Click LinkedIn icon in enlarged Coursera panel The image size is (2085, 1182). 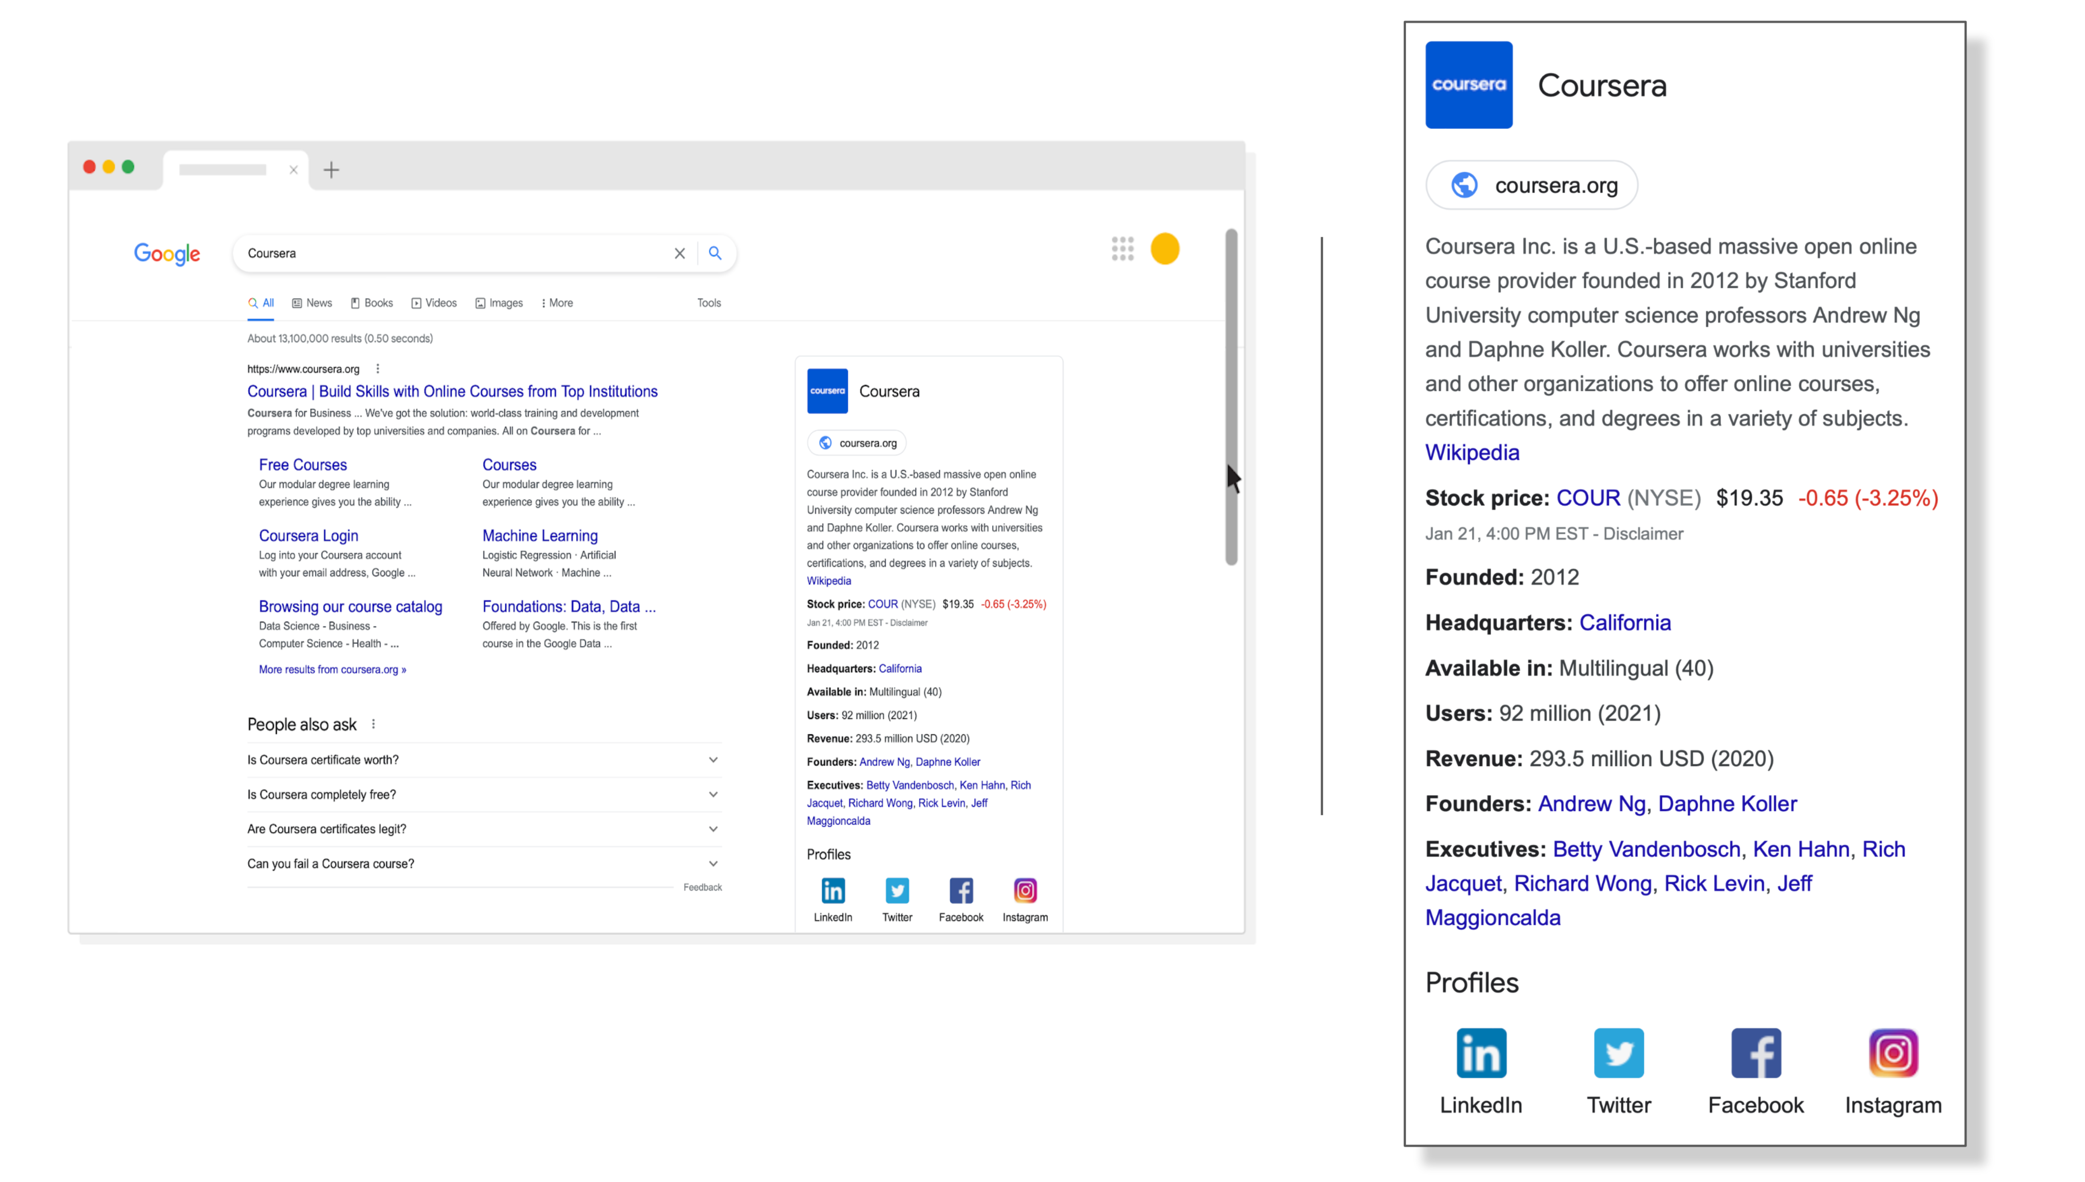pos(1481,1053)
